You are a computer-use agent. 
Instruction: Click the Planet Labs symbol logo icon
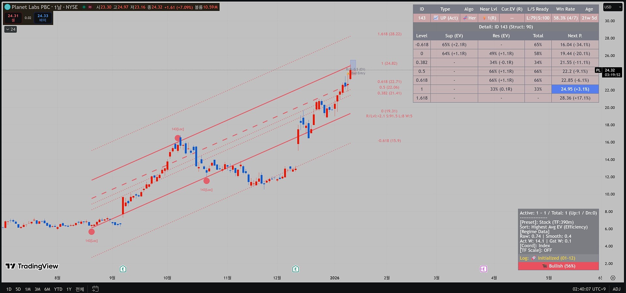pyautogui.click(x=7, y=7)
